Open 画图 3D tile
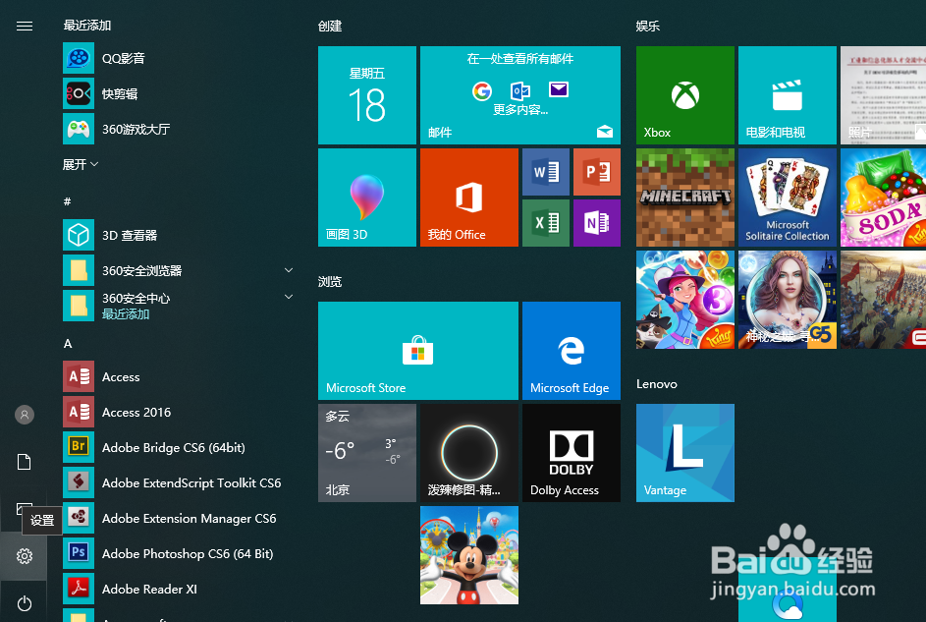Image resolution: width=926 pixels, height=622 pixels. (366, 198)
